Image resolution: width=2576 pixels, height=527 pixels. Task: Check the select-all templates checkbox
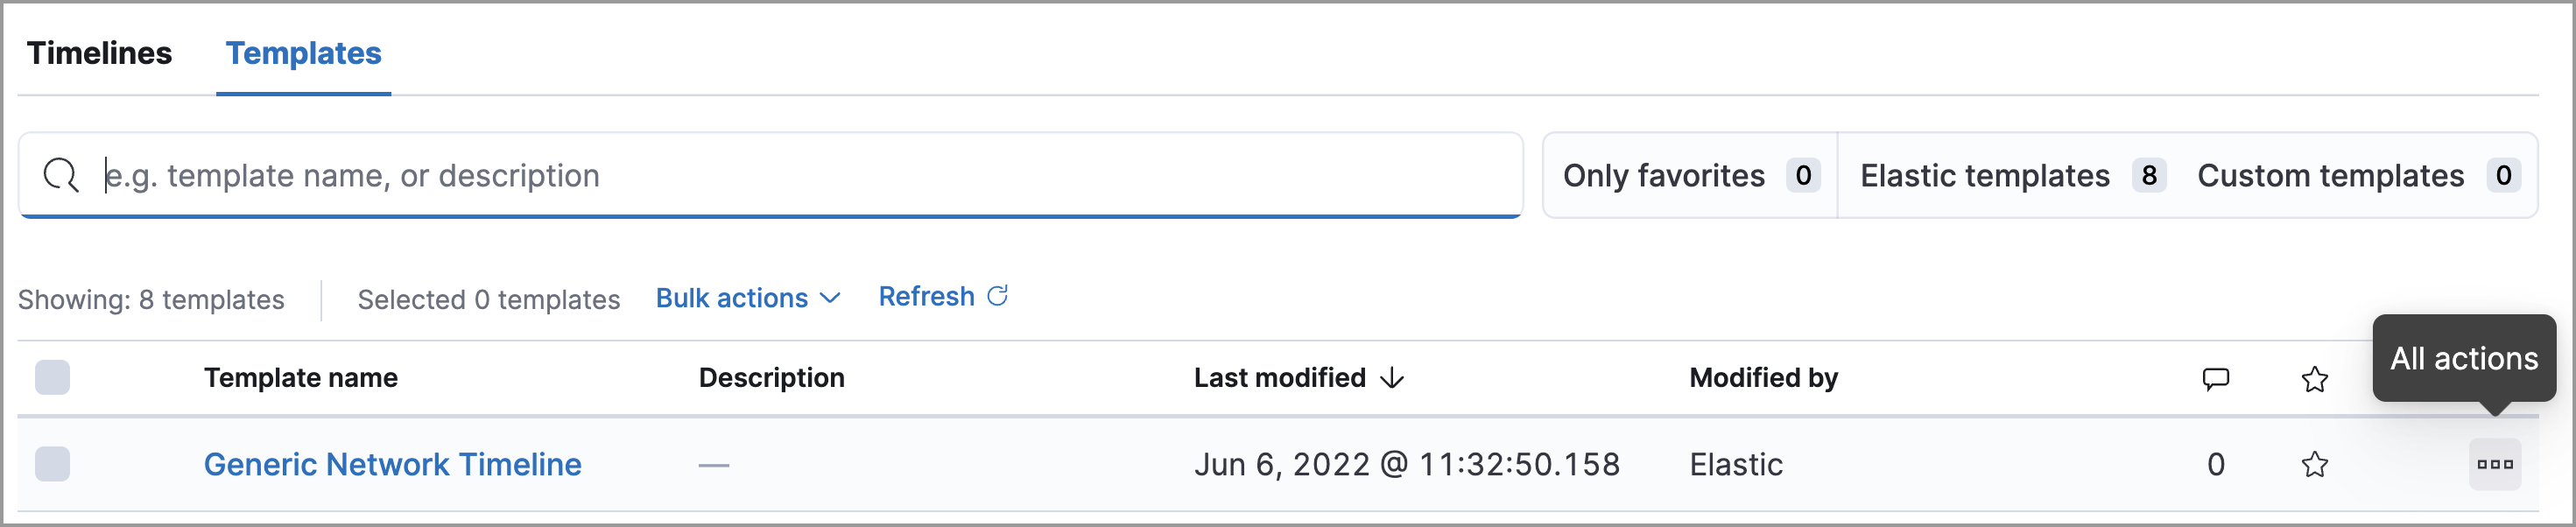pos(52,378)
